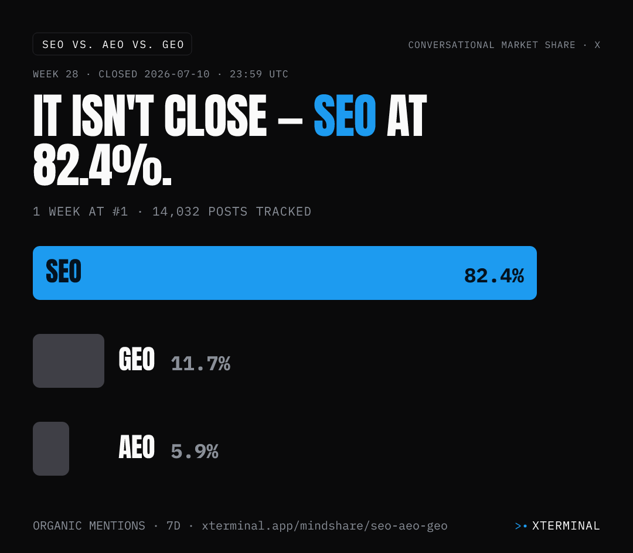Click the gray GEO bar block
This screenshot has height=553, width=633.
pyautogui.click(x=69, y=361)
